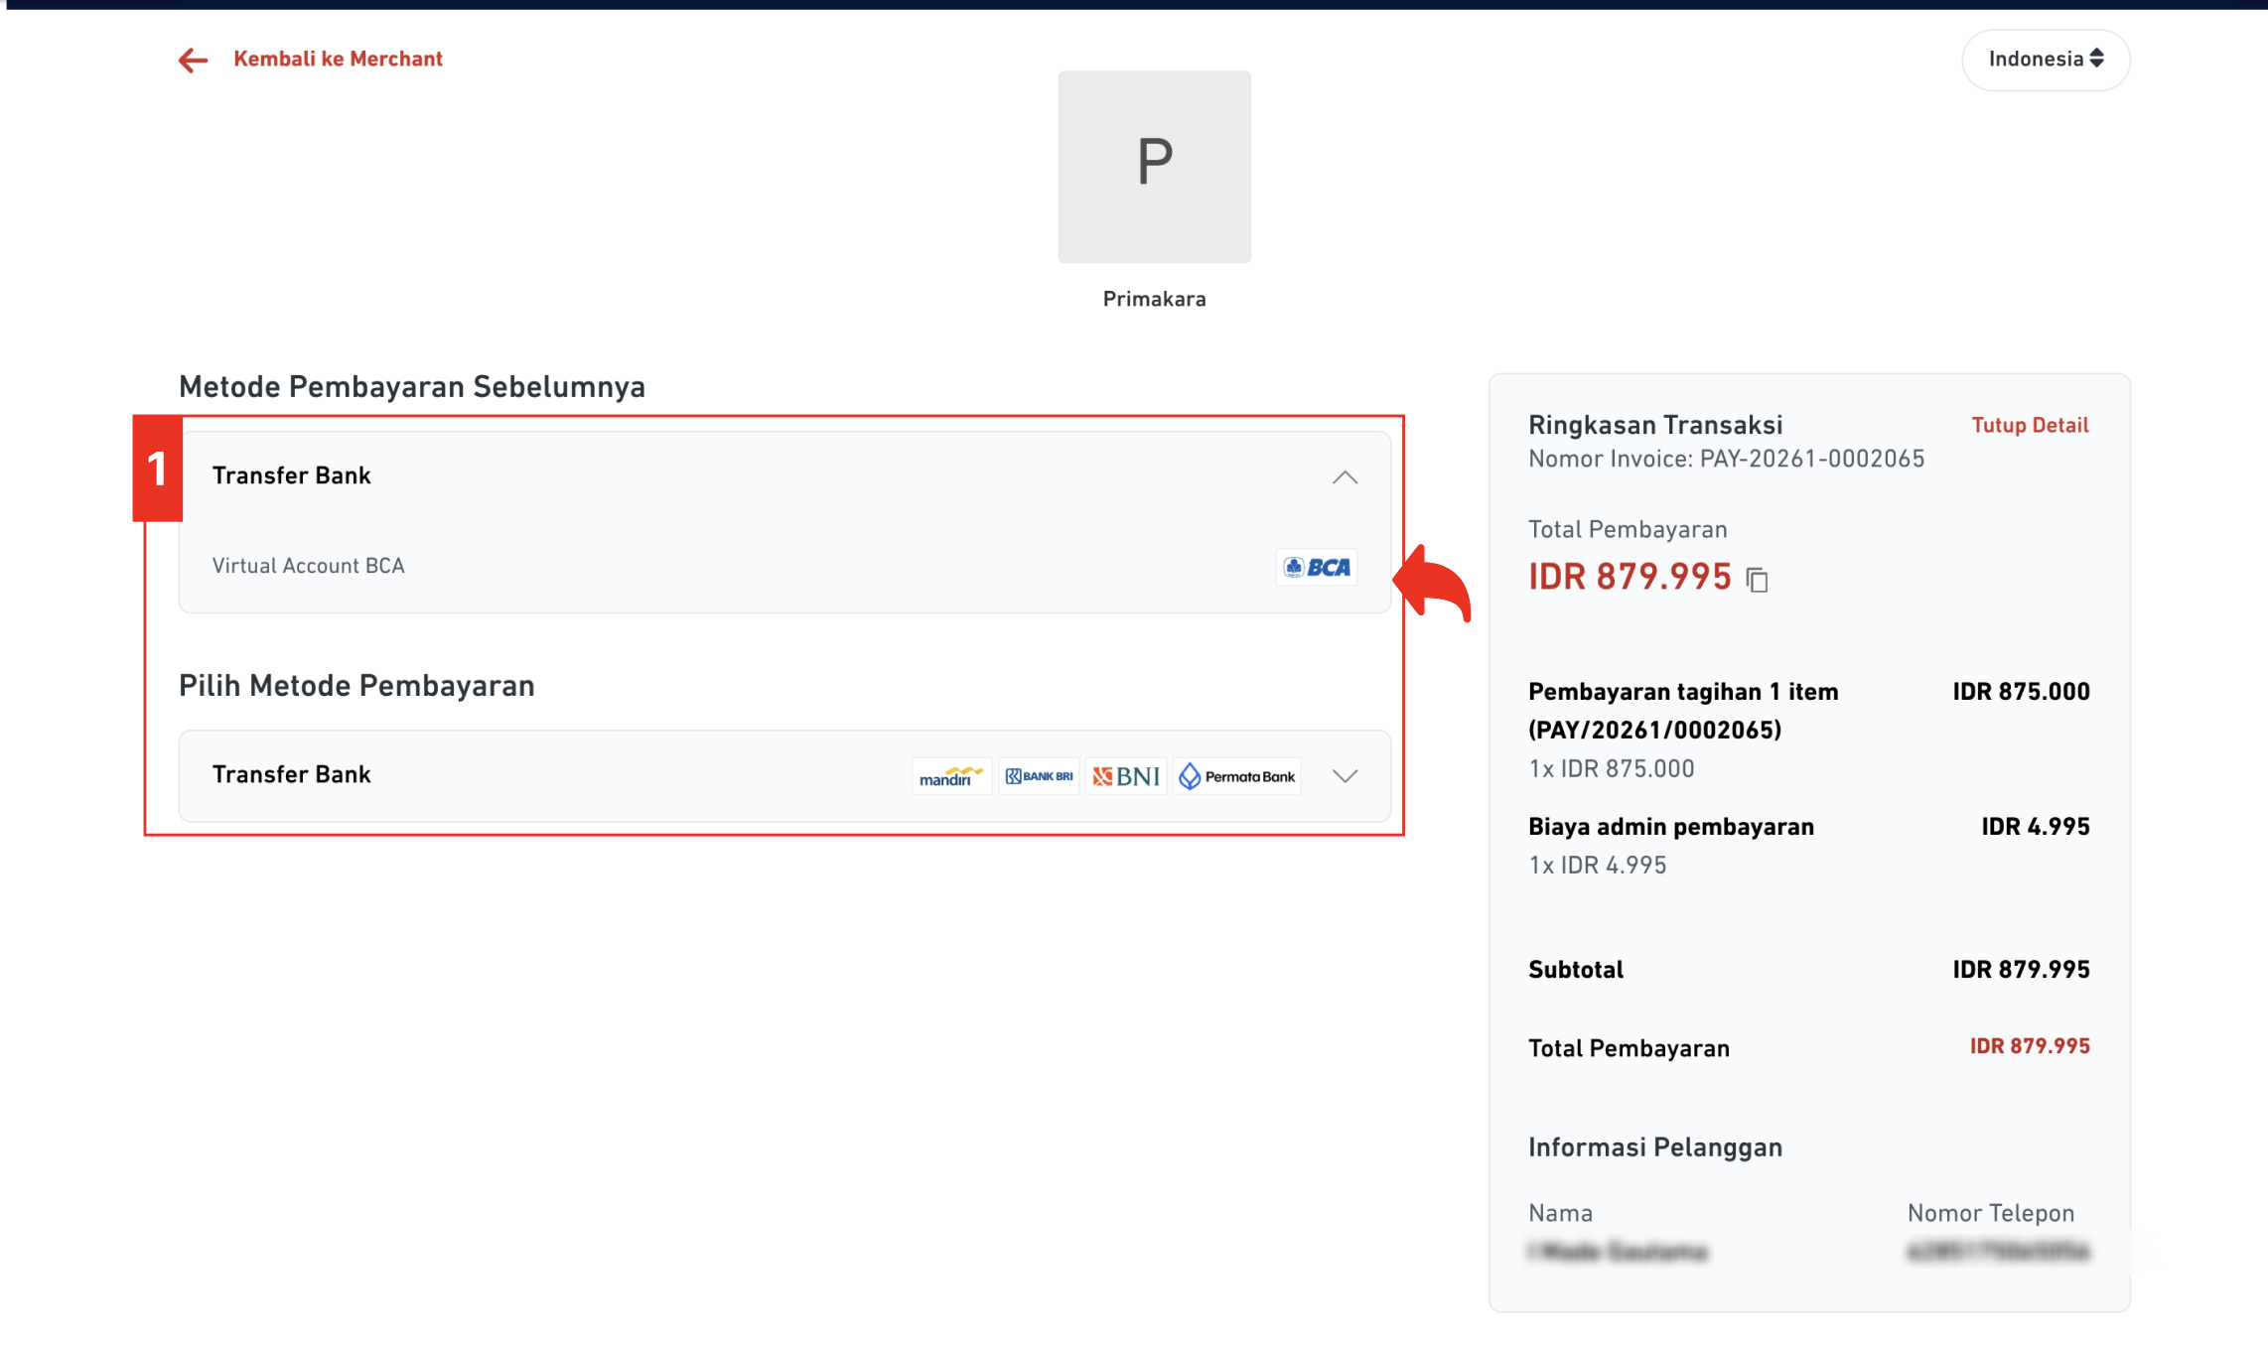The height and width of the screenshot is (1346, 2268).
Task: Click Transfer Bank title under Pilih Metode
Action: [x=291, y=774]
